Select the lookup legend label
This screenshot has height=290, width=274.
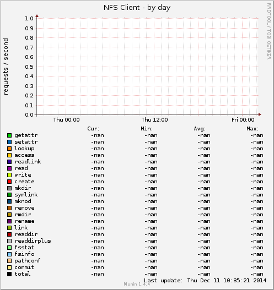click(24, 149)
